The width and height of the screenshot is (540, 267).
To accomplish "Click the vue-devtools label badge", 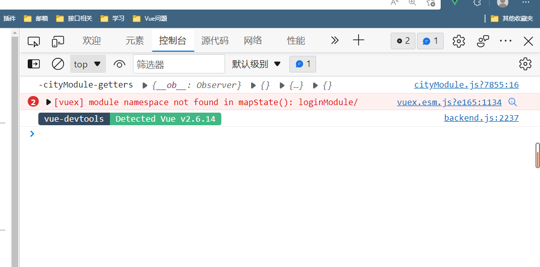I will click(74, 119).
